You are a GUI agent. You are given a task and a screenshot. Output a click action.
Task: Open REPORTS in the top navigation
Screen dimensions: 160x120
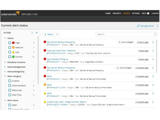[117, 13]
